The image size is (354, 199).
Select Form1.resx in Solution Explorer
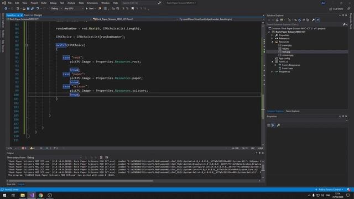point(287,69)
